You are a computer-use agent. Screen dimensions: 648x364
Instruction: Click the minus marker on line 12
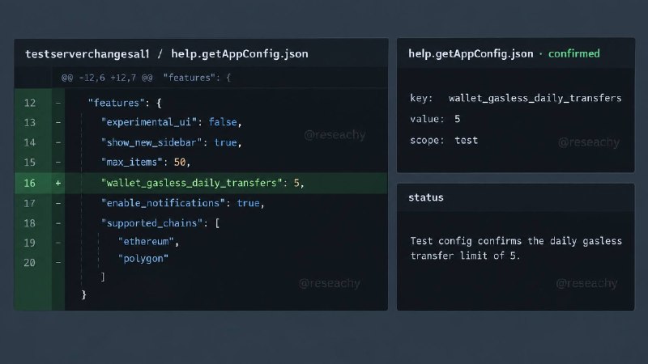(x=58, y=103)
